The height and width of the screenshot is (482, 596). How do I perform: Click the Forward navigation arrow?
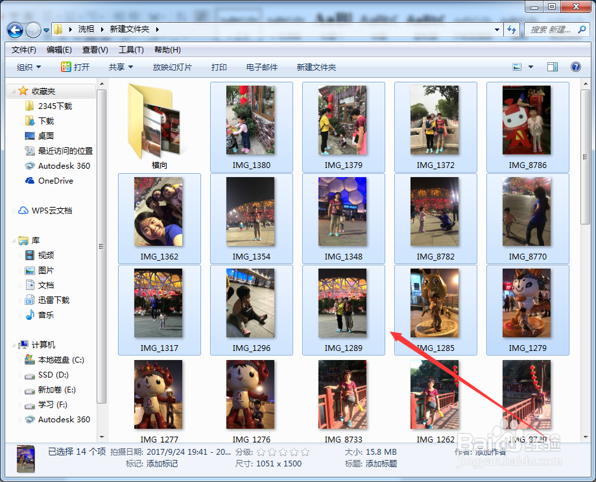pyautogui.click(x=33, y=30)
